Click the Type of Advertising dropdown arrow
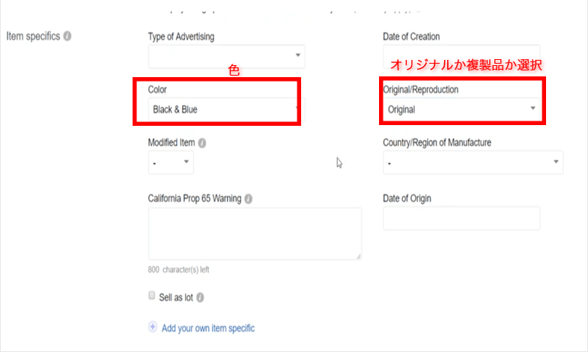This screenshot has width=588, height=352. [x=298, y=55]
